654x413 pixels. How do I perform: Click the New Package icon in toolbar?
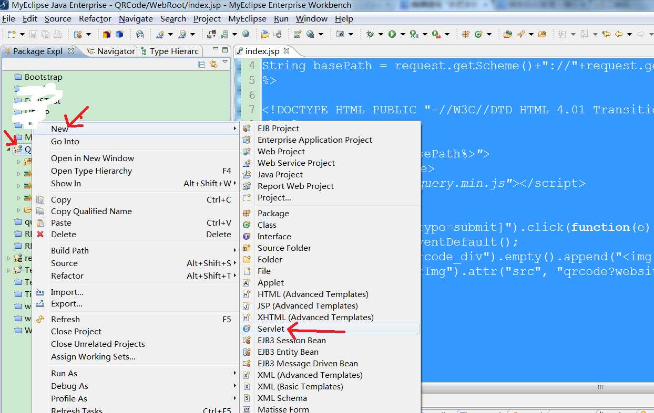pos(466,34)
